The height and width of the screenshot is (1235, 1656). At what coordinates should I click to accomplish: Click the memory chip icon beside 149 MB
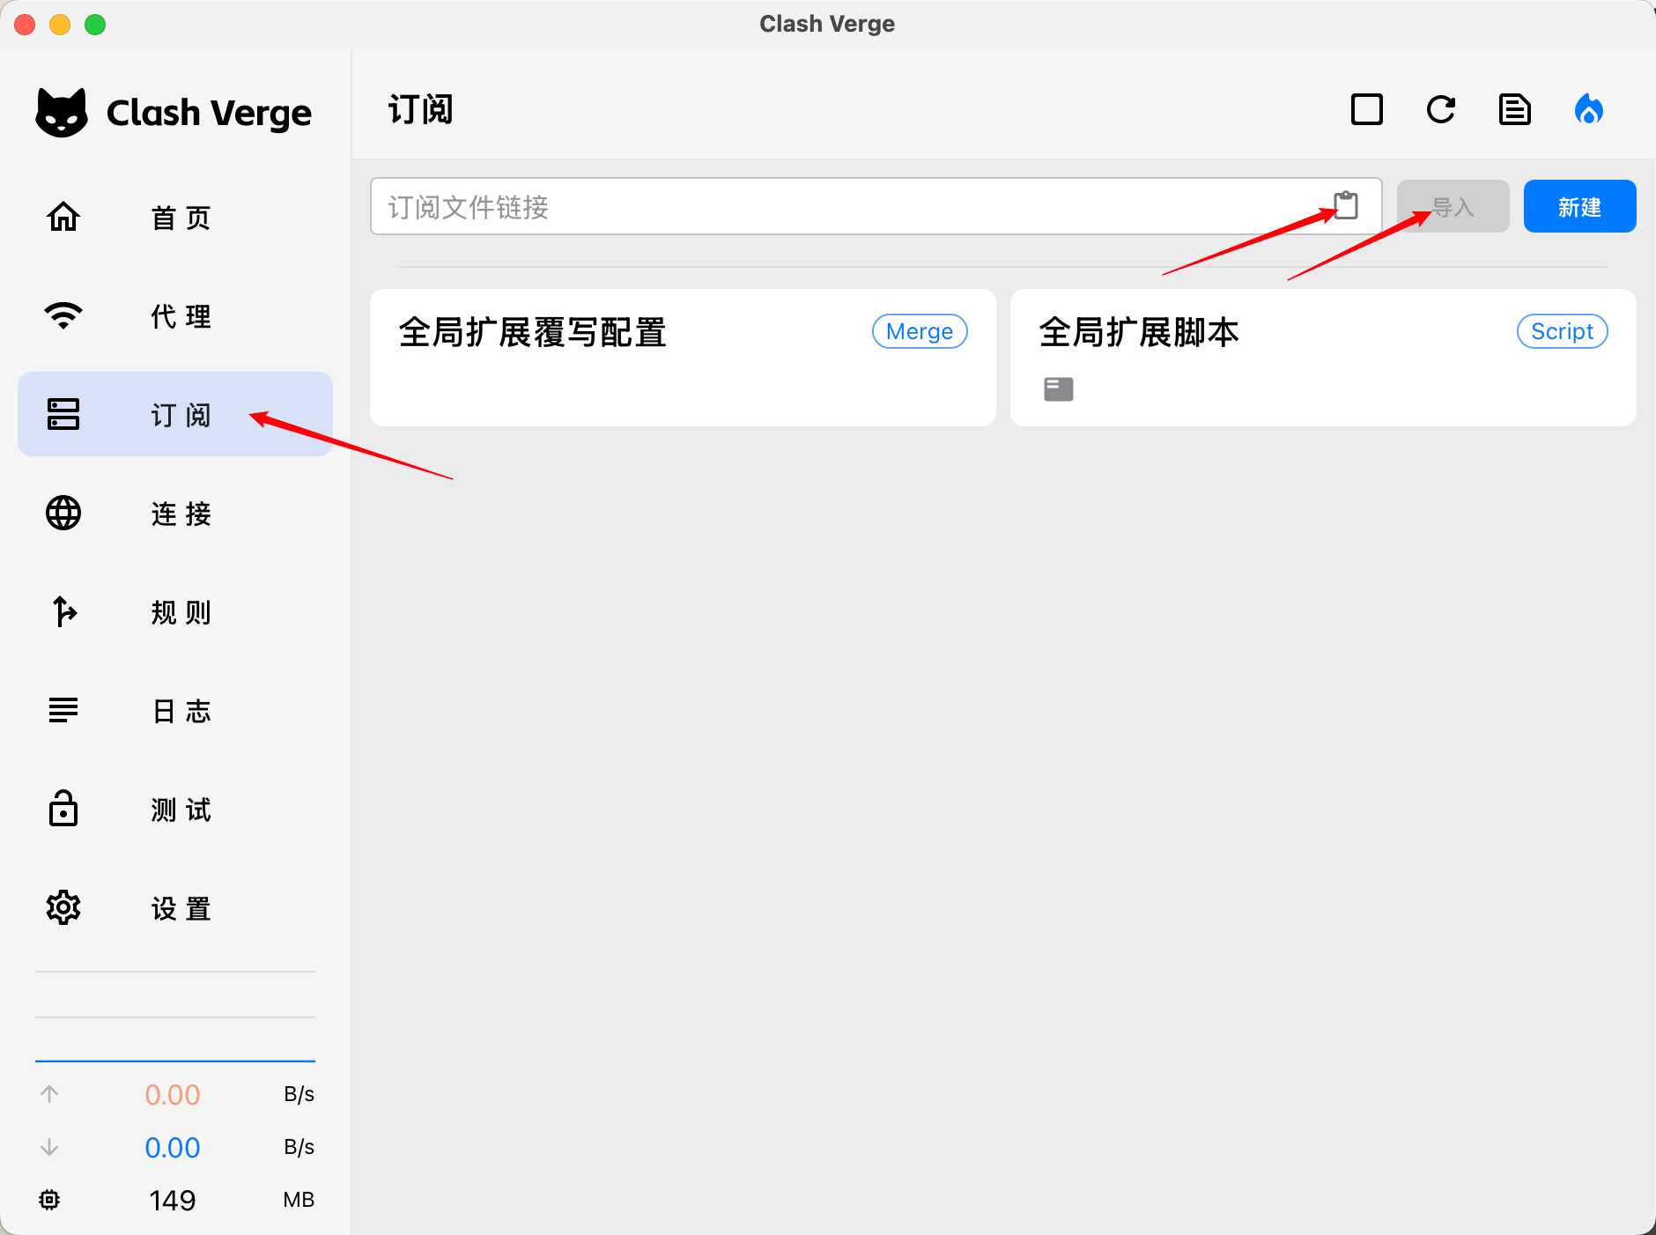point(49,1200)
